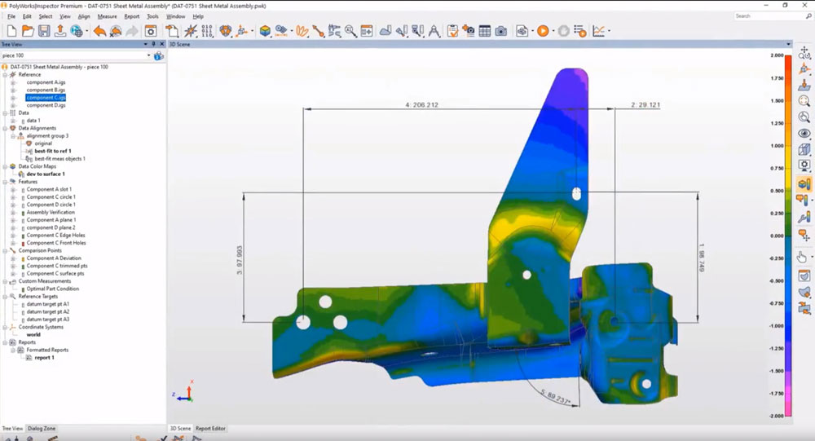This screenshot has height=441, width=815.
Task: Click the multicolor cube color map icon
Action: pos(265,31)
